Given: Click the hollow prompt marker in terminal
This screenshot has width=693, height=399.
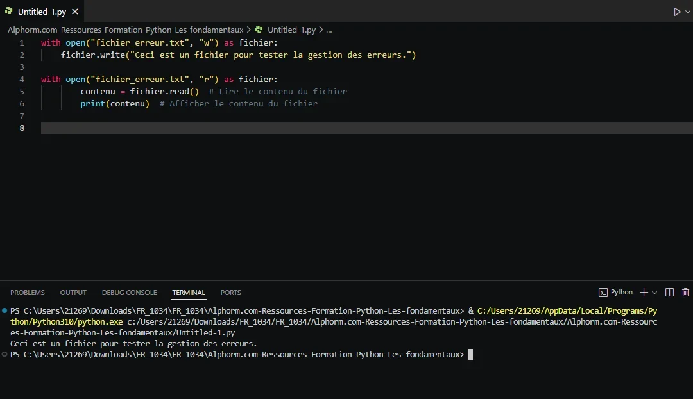Looking at the screenshot, I should point(4,354).
